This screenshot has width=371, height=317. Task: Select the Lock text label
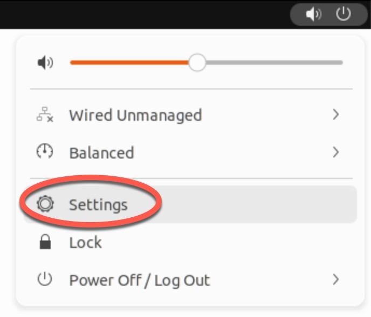tap(85, 242)
